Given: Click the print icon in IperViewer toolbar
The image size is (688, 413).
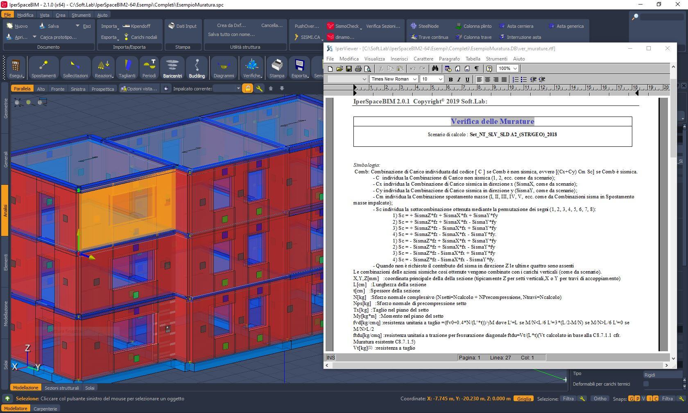Looking at the screenshot, I should [358, 69].
